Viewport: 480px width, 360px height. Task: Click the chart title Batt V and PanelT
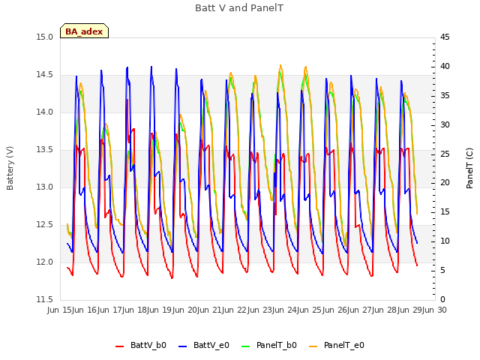(239, 8)
